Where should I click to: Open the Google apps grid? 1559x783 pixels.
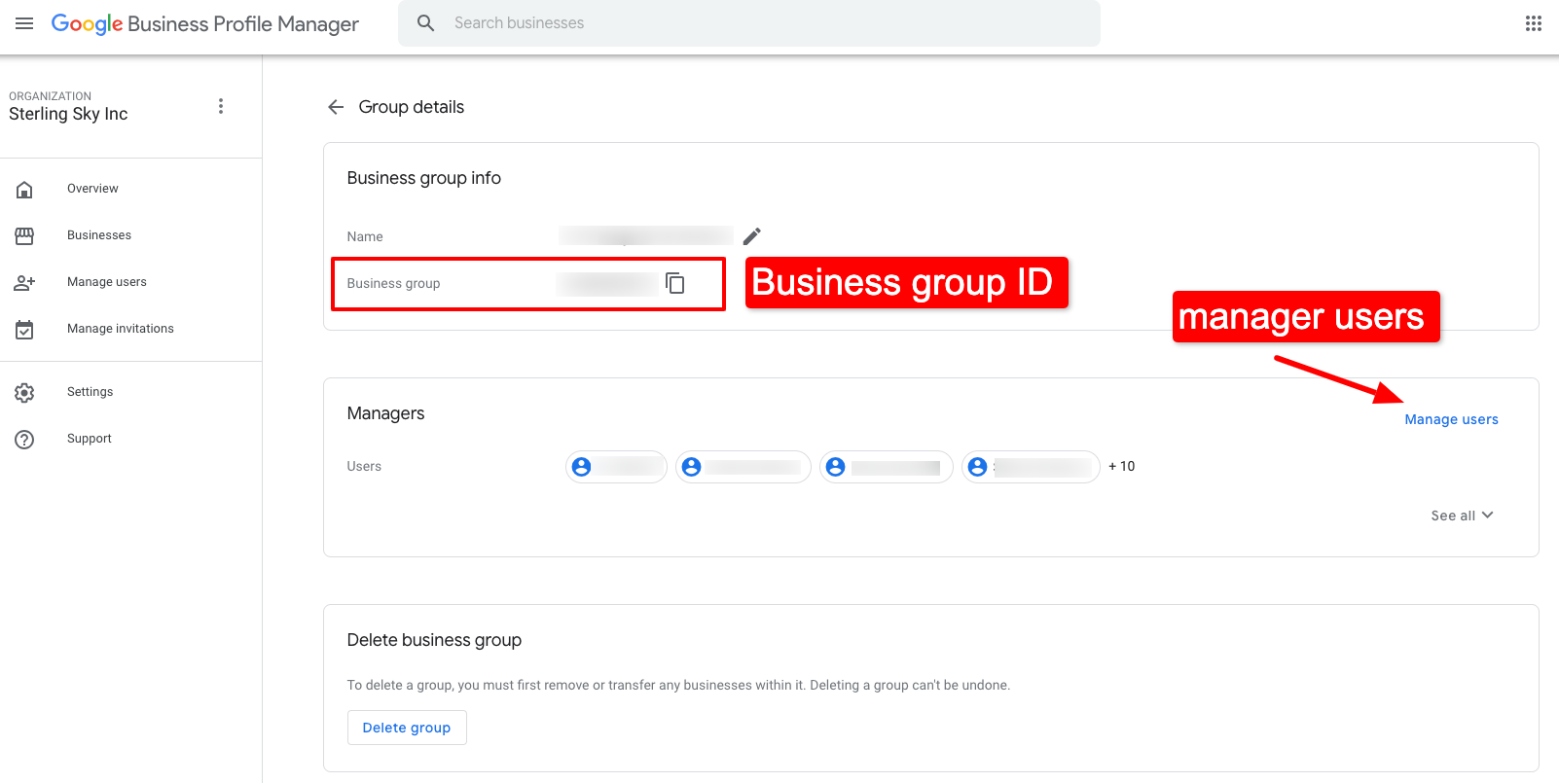pos(1533,23)
